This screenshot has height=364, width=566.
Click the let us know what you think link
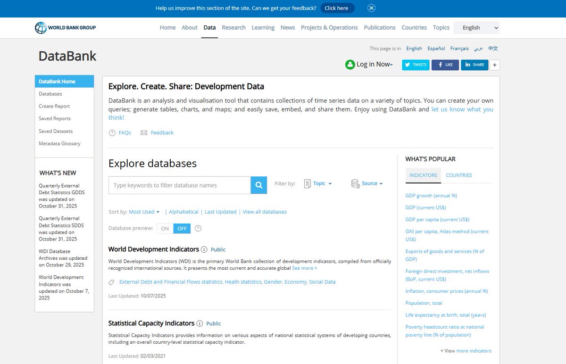click(x=462, y=109)
